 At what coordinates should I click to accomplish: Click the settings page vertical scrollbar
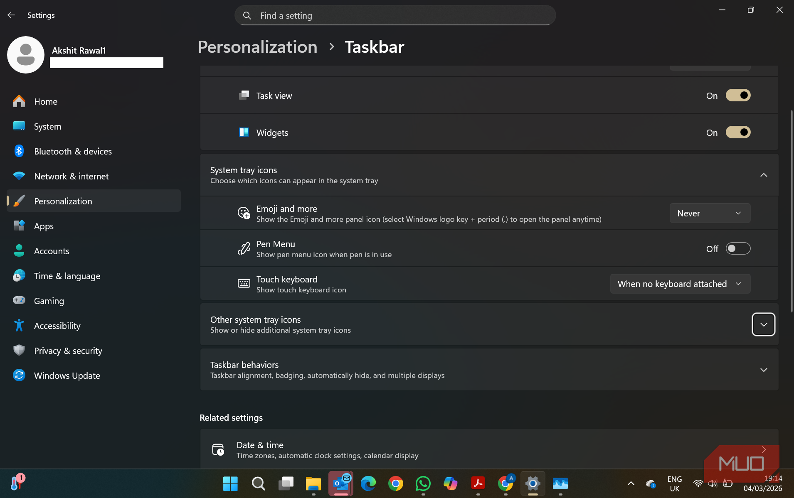[792, 211]
